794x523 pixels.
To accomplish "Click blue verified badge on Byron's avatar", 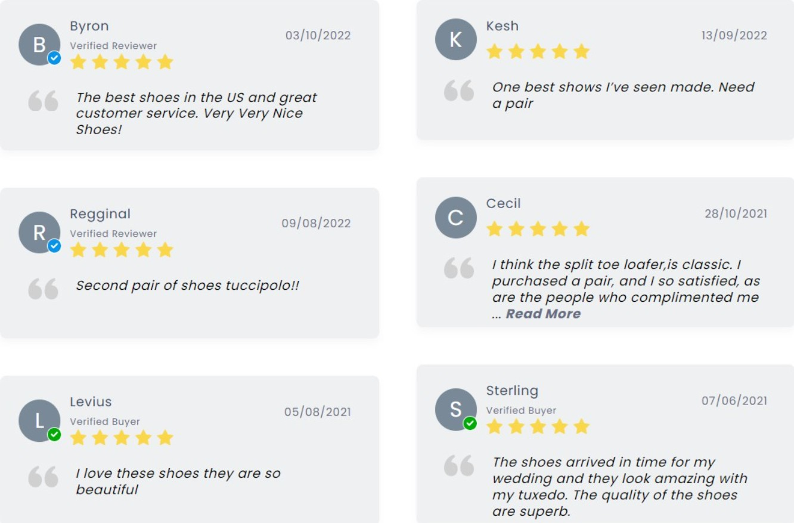I will [54, 58].
